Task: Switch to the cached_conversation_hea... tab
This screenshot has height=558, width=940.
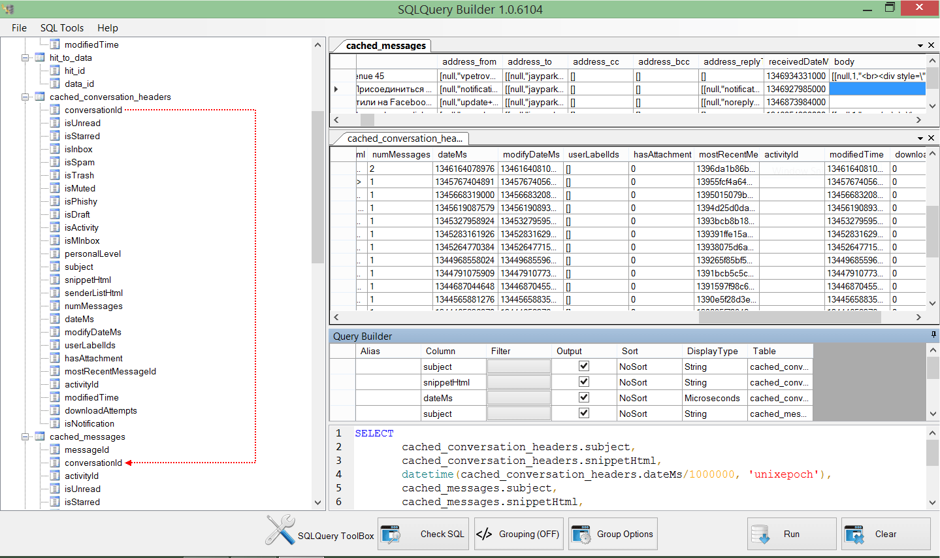Action: tap(405, 139)
